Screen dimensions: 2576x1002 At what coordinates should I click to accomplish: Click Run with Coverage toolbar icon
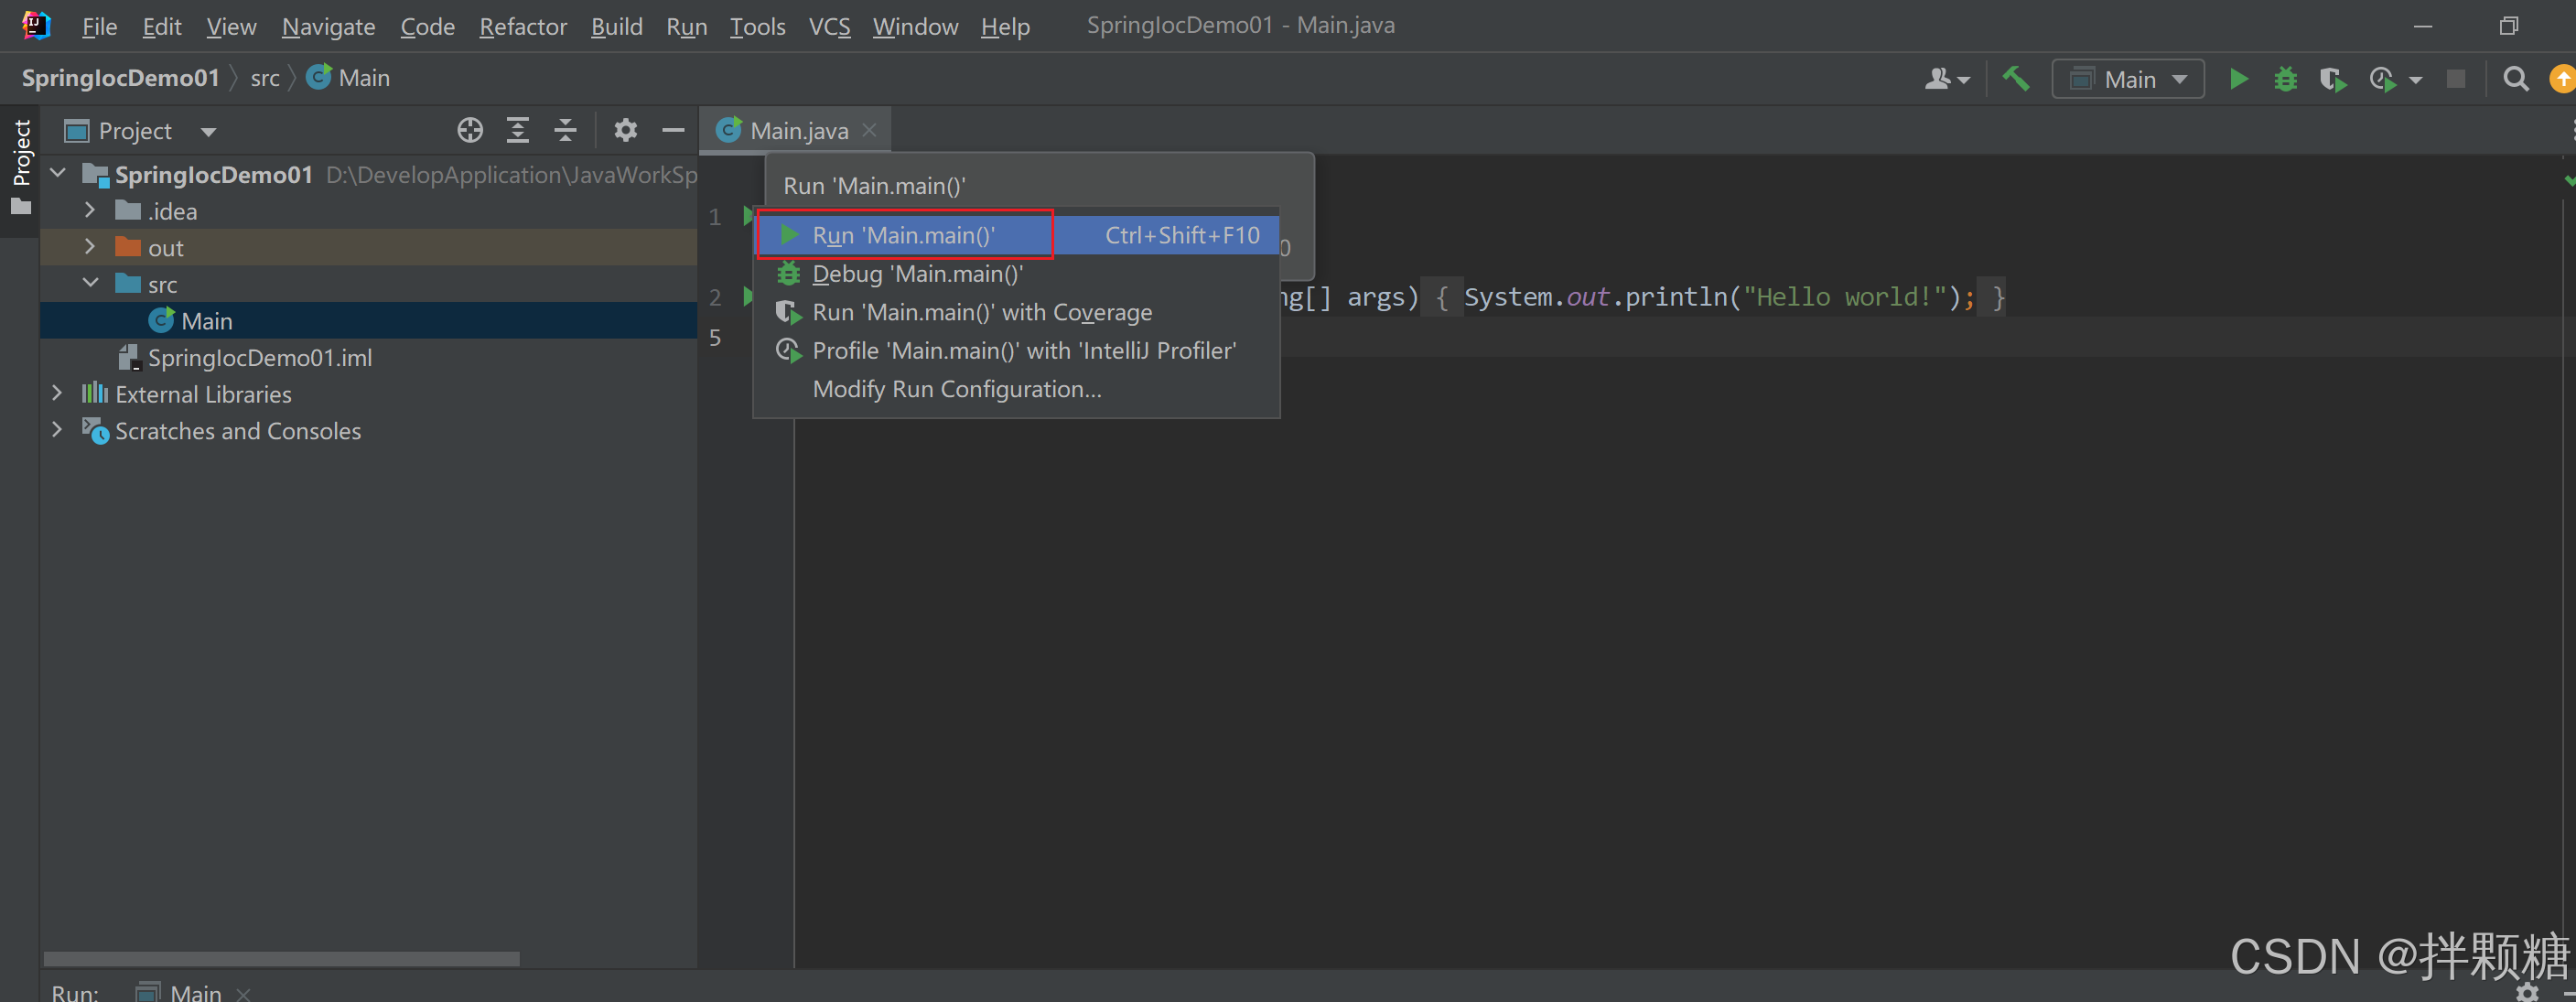click(2332, 79)
